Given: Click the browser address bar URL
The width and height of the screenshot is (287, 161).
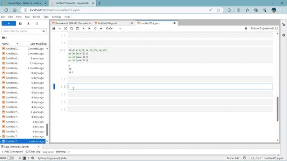Looking at the screenshot, I should [x=55, y=10].
